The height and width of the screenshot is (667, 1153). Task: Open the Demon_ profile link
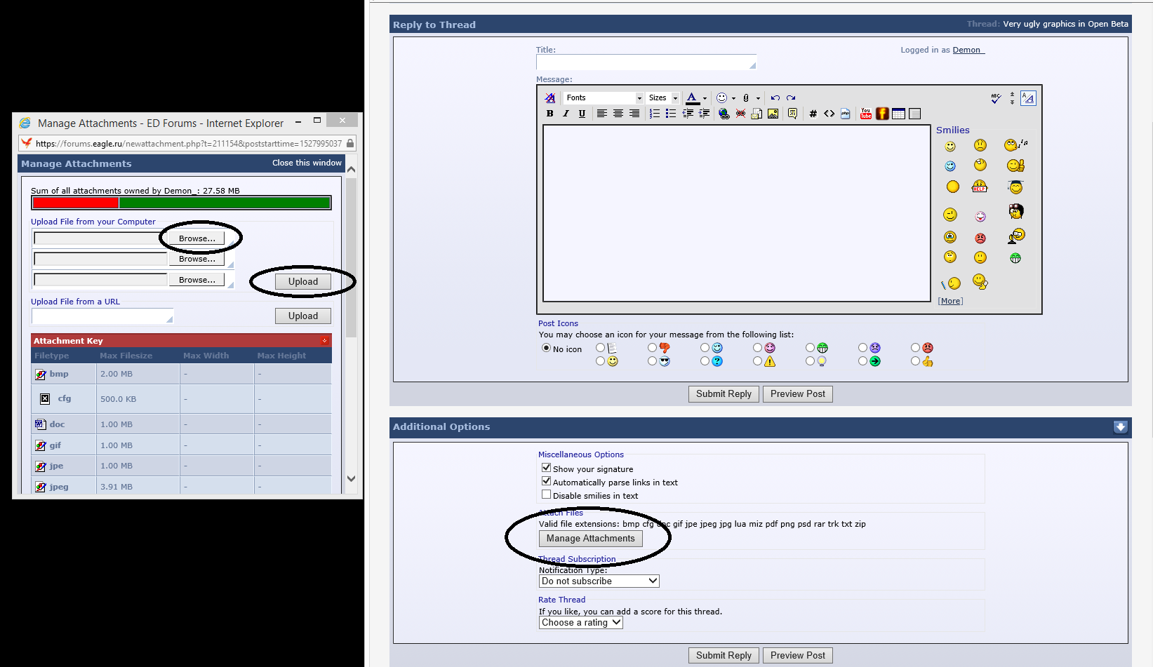point(968,50)
